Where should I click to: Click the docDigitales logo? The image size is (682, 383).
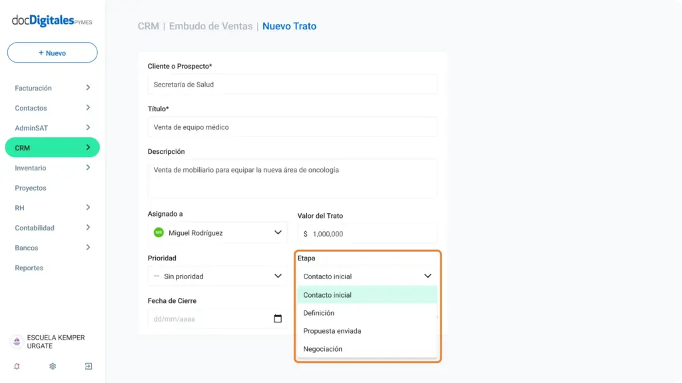52,21
